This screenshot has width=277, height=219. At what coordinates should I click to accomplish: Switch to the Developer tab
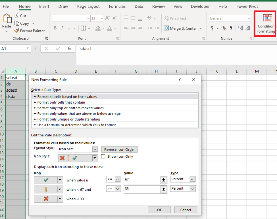click(x=200, y=7)
